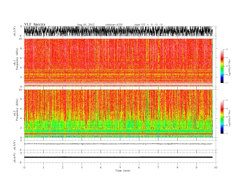Click the ch.2 spectrogram color scale bar

tap(222, 117)
